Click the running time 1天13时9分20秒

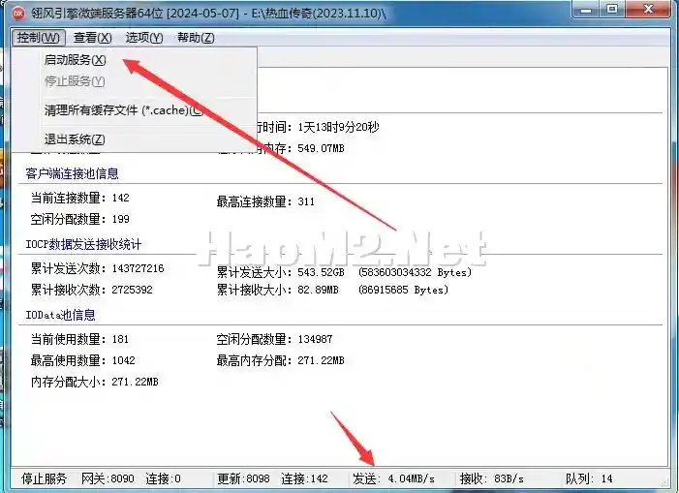pyautogui.click(x=338, y=127)
